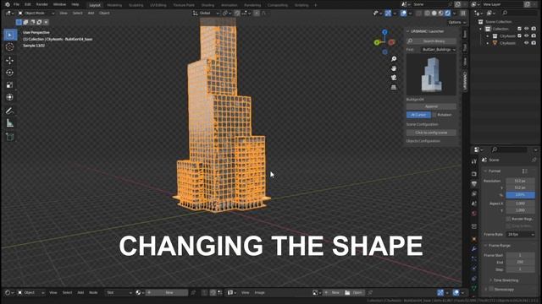Click the green Y axis gizmo ball

point(377,42)
